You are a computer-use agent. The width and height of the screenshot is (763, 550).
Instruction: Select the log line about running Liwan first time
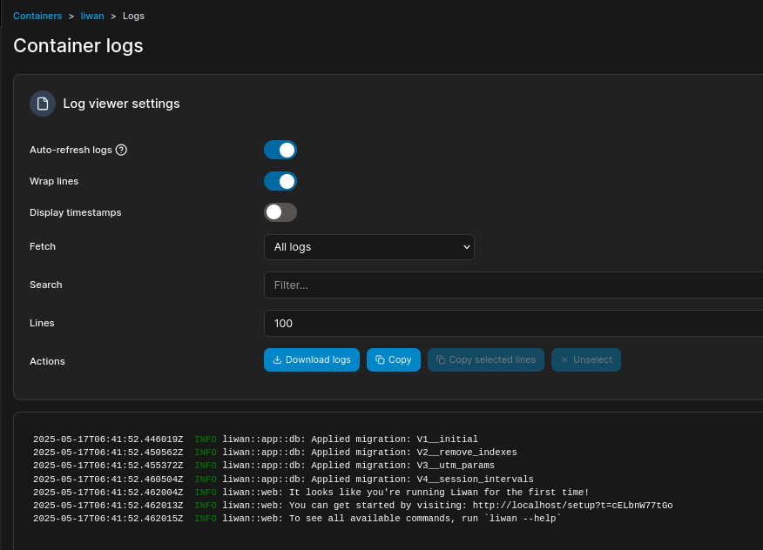pyautogui.click(x=311, y=493)
